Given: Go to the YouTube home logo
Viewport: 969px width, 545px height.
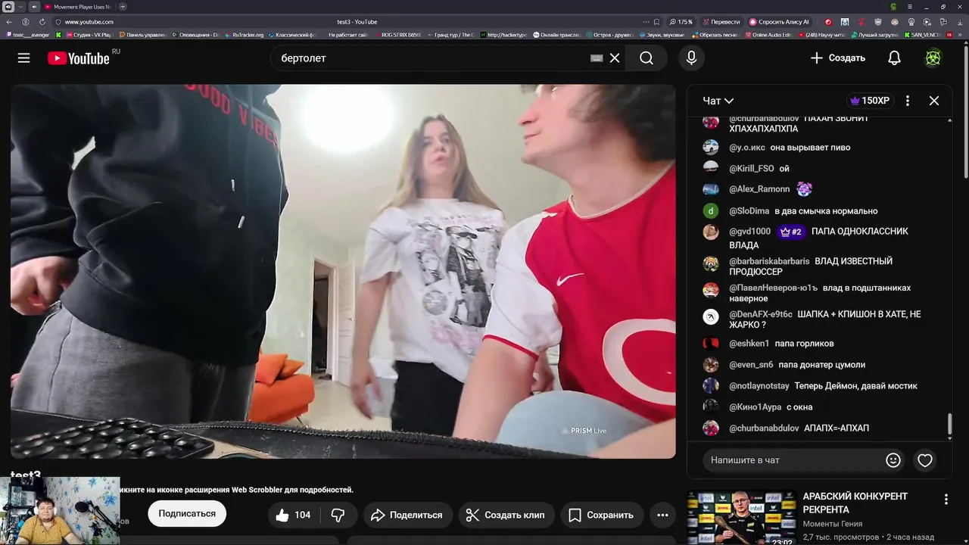Looking at the screenshot, I should click(x=79, y=58).
